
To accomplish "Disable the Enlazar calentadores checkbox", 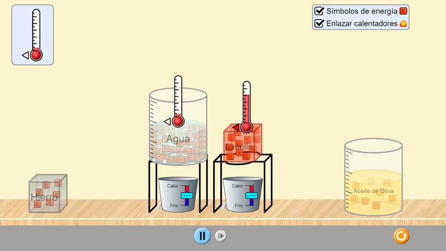I will 319,23.
